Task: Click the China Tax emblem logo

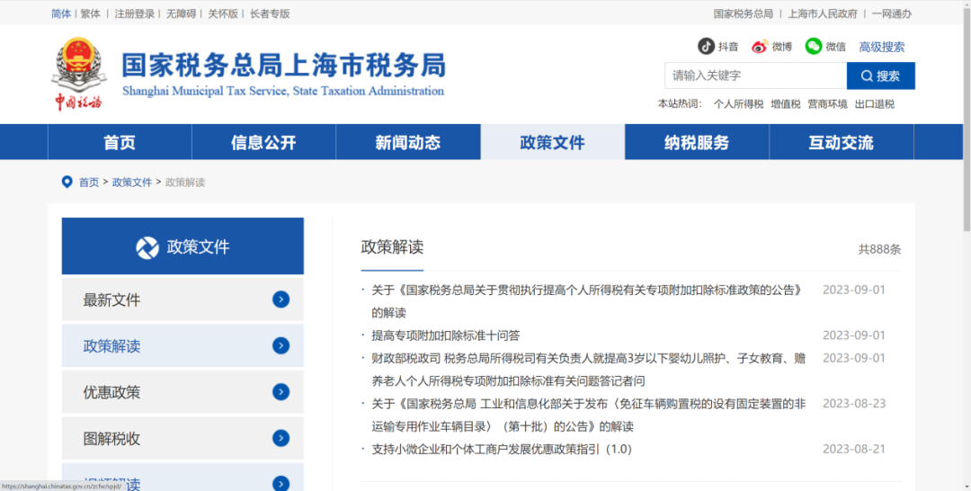Action: pos(78,75)
